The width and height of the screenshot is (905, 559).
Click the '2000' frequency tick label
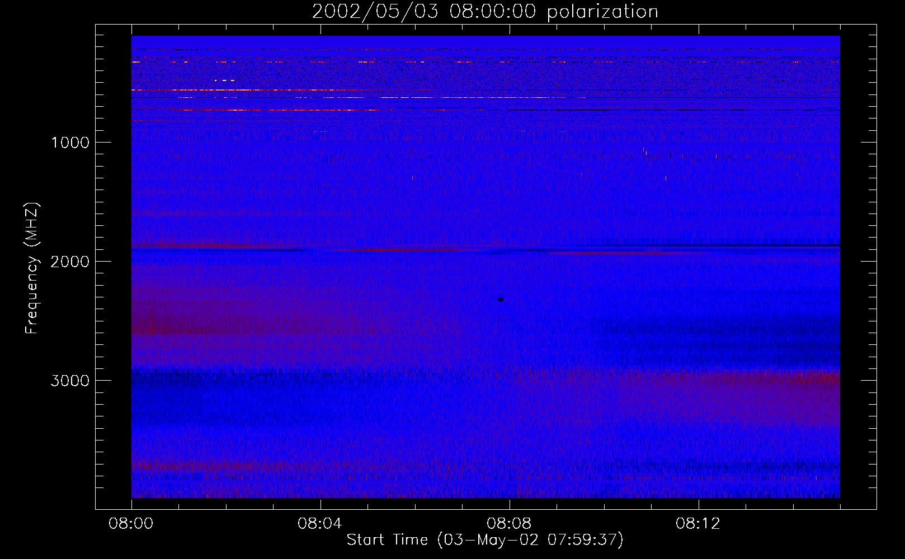click(x=70, y=262)
